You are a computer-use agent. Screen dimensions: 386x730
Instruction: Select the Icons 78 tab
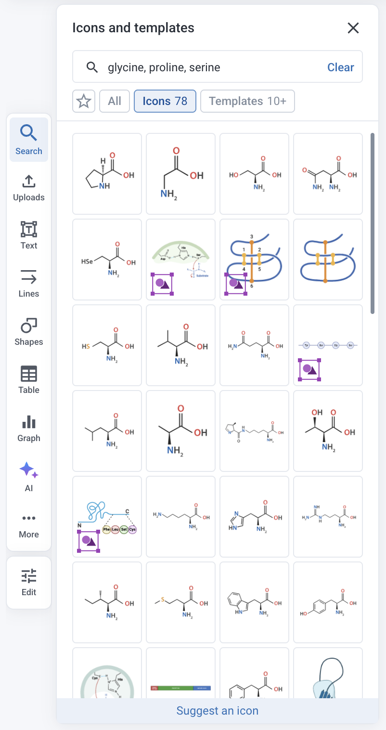click(165, 101)
